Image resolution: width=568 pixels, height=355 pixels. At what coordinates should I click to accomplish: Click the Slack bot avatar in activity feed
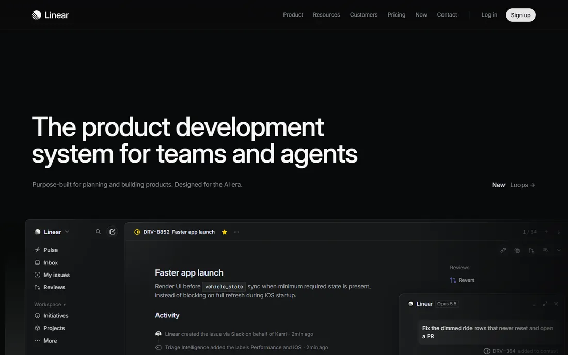pyautogui.click(x=159, y=334)
